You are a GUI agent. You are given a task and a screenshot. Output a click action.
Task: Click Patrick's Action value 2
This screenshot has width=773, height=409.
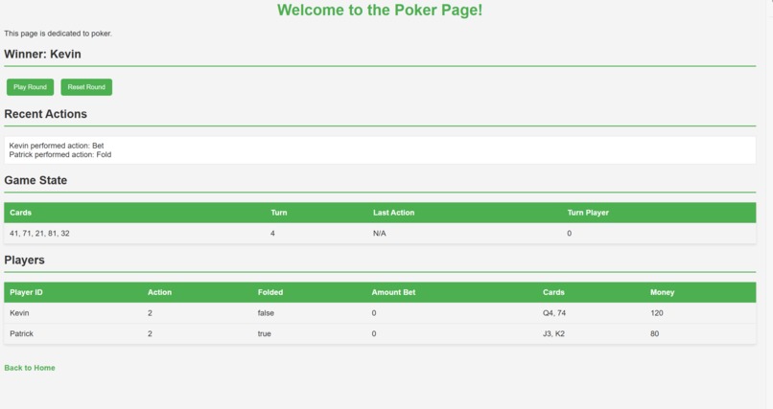[x=150, y=333]
